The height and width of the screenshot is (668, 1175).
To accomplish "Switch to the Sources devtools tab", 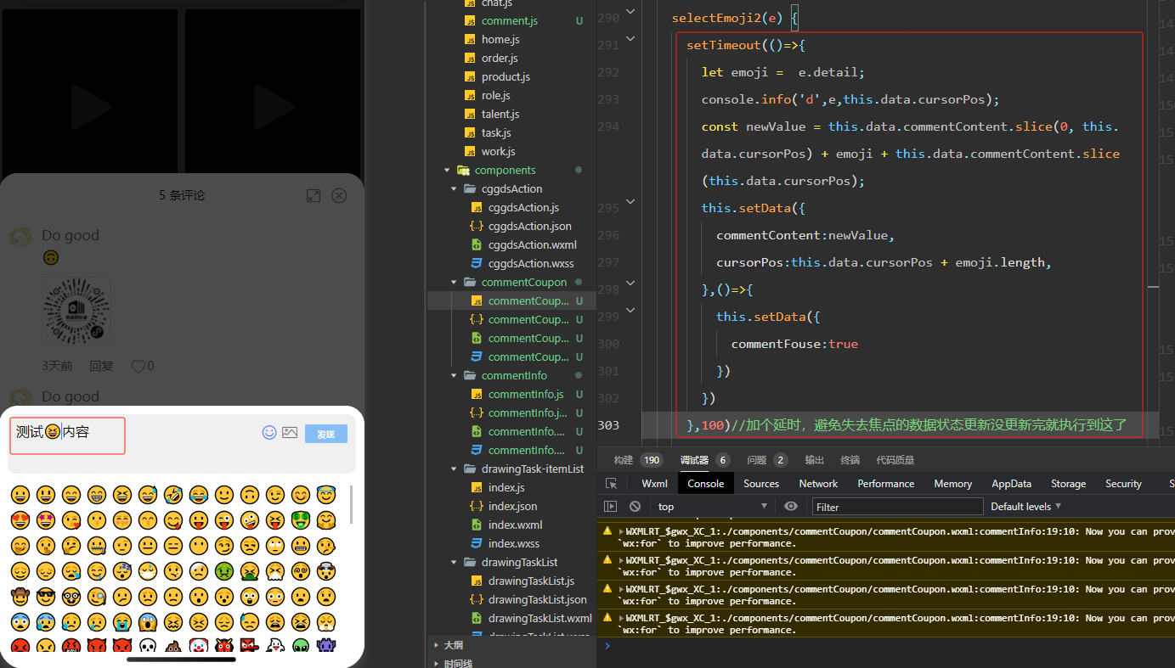I will (761, 483).
